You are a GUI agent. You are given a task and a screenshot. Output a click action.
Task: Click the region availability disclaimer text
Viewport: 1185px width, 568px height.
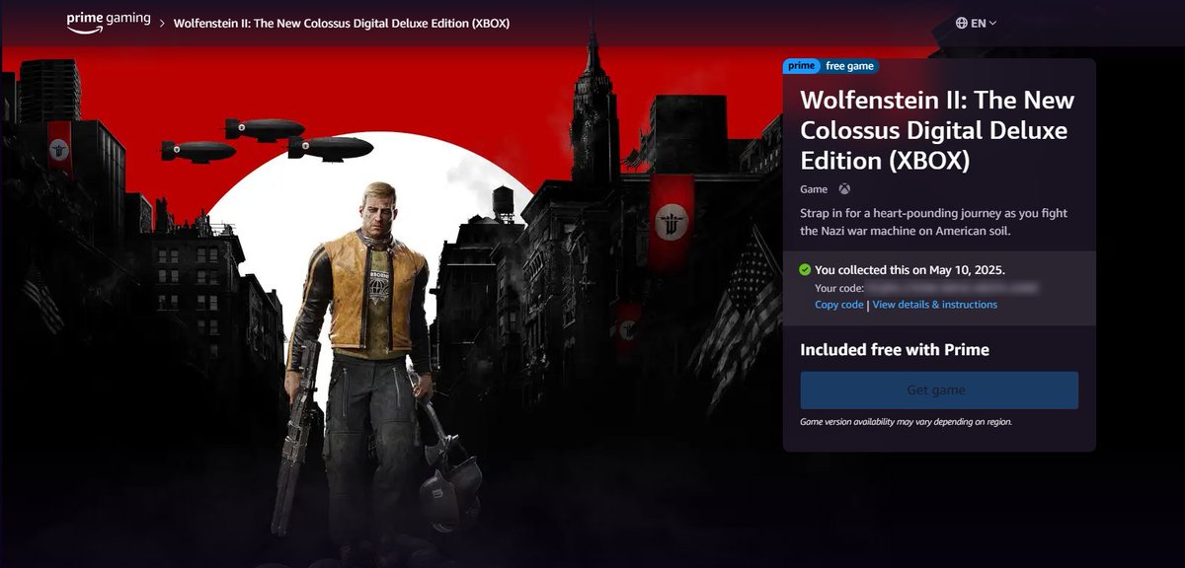tap(906, 422)
